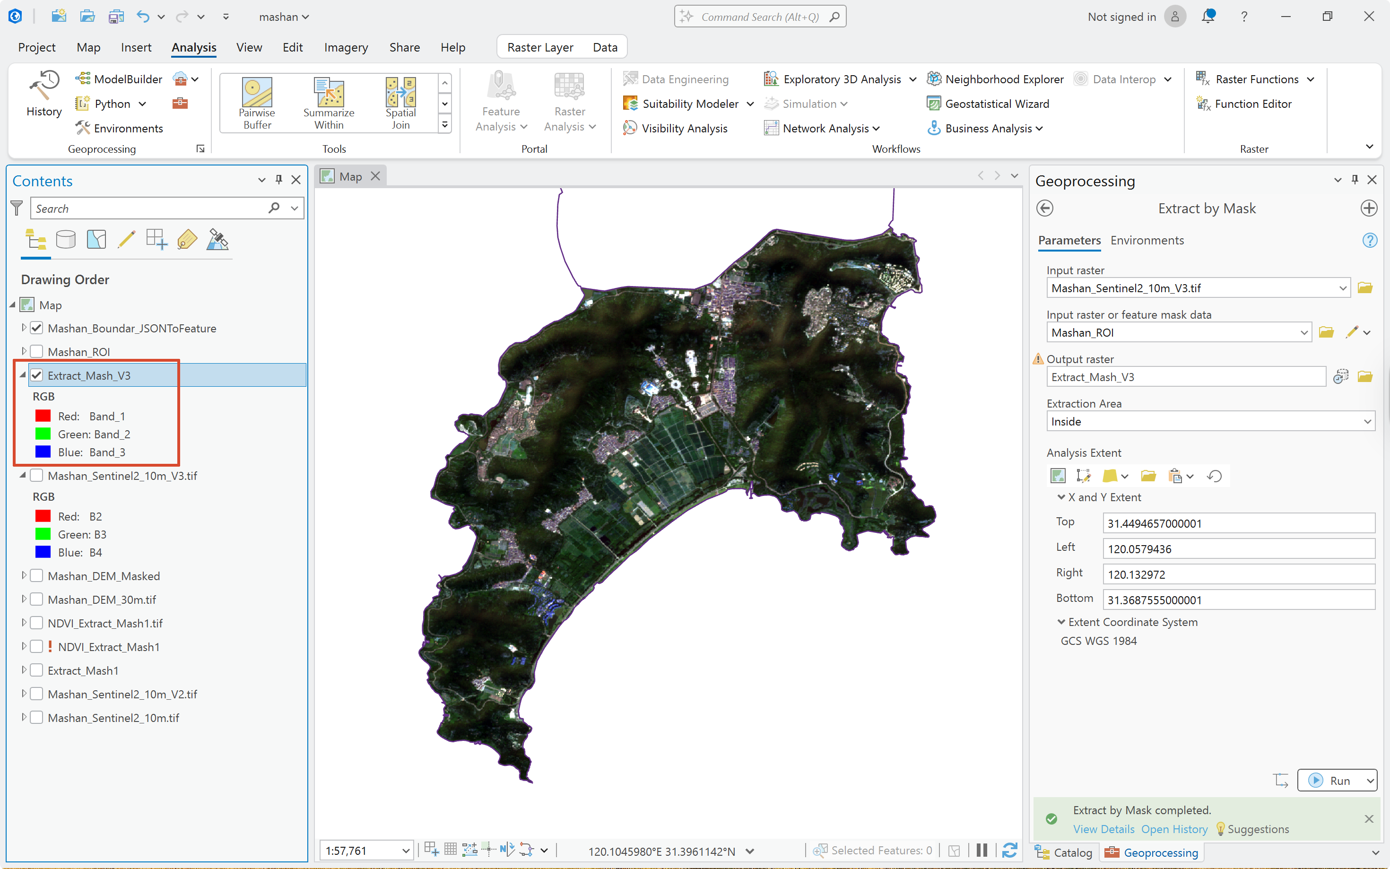The width and height of the screenshot is (1390, 869).
Task: Open the Geostatistical Wizard
Action: [x=988, y=104]
